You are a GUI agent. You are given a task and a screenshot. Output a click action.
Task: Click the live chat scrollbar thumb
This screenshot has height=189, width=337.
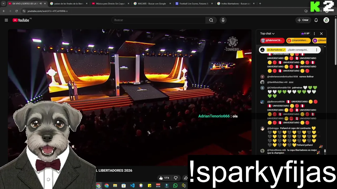coord(325,151)
